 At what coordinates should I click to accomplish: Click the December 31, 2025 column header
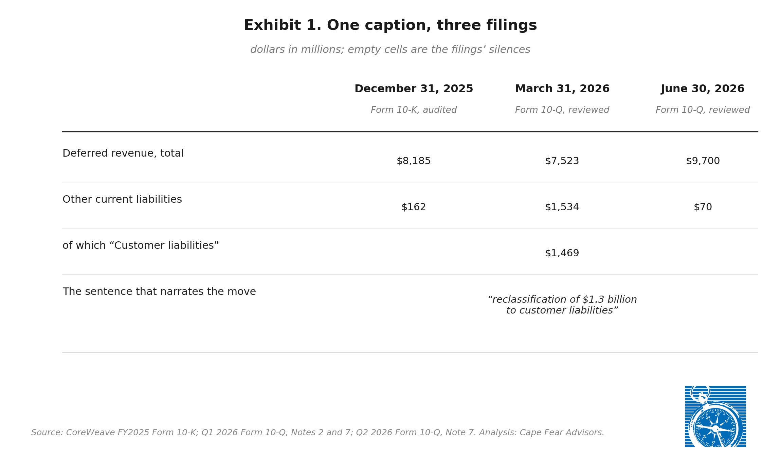click(414, 89)
